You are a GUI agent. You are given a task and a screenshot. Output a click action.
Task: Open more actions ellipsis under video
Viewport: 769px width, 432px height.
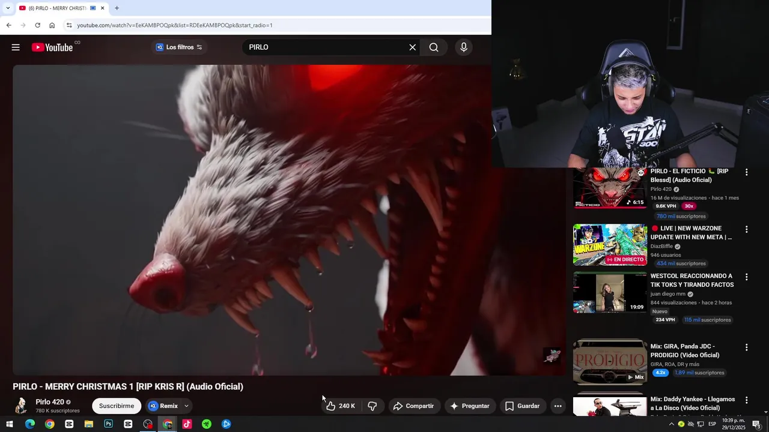[x=558, y=406]
